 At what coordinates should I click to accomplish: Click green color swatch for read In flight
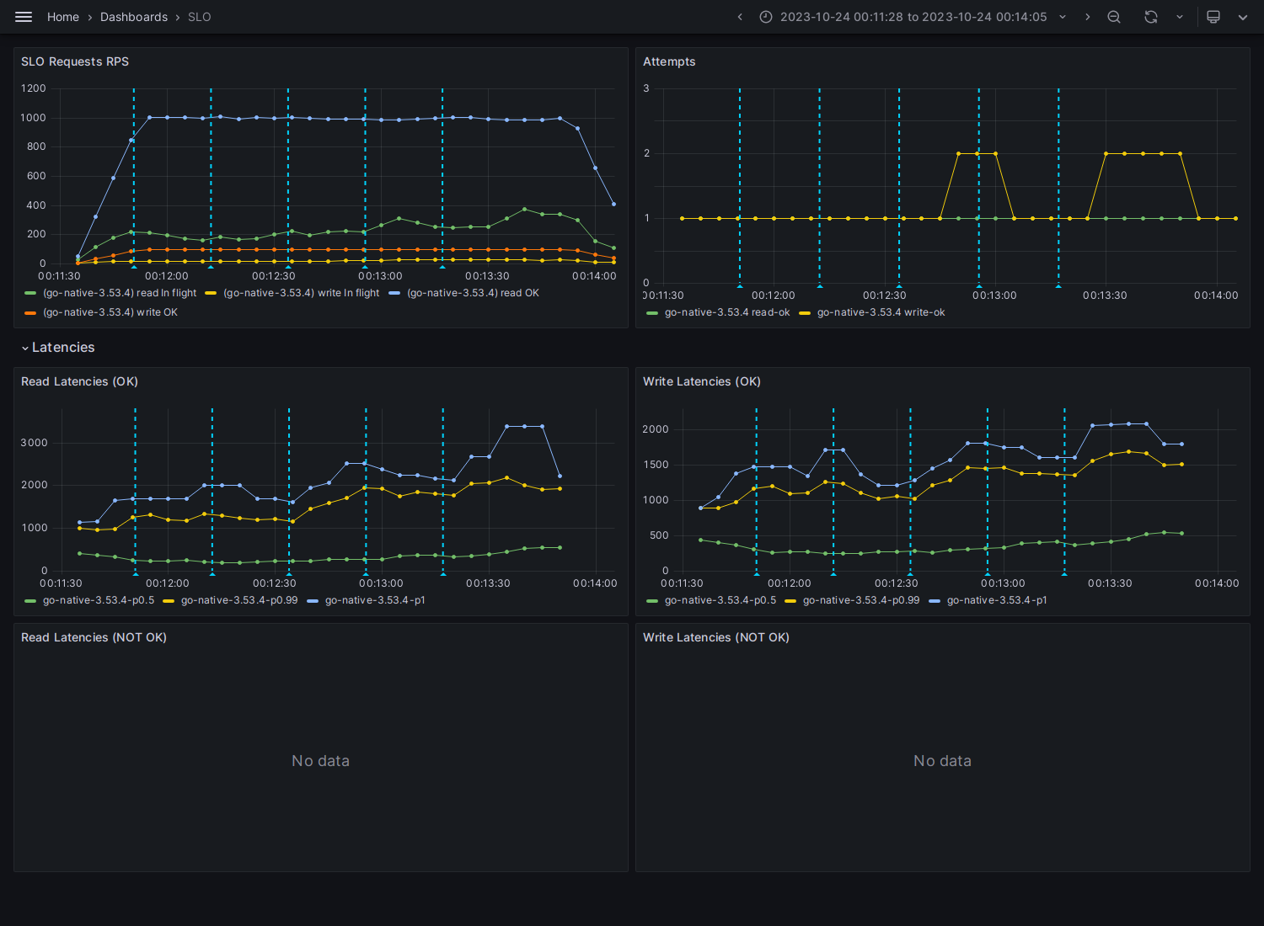point(30,293)
